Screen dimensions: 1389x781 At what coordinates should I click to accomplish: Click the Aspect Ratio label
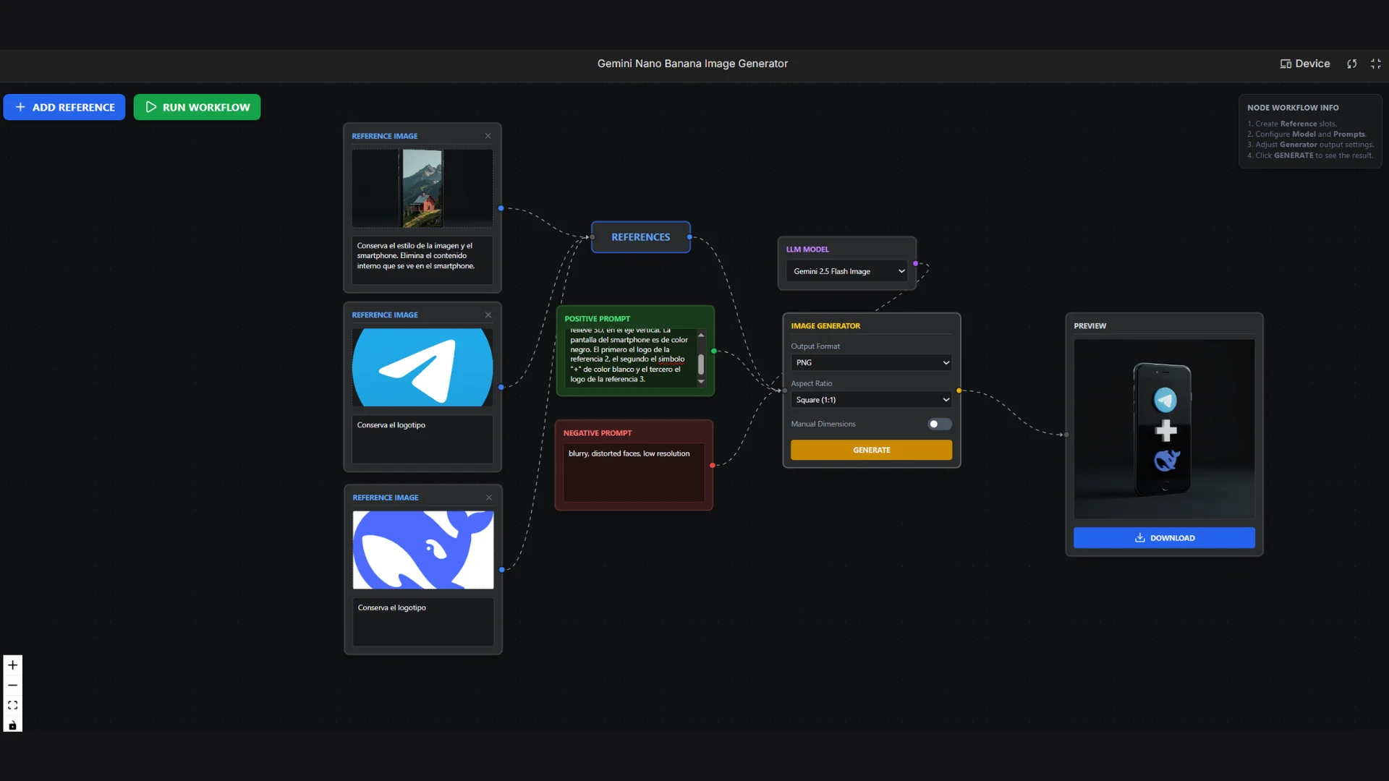(x=812, y=384)
